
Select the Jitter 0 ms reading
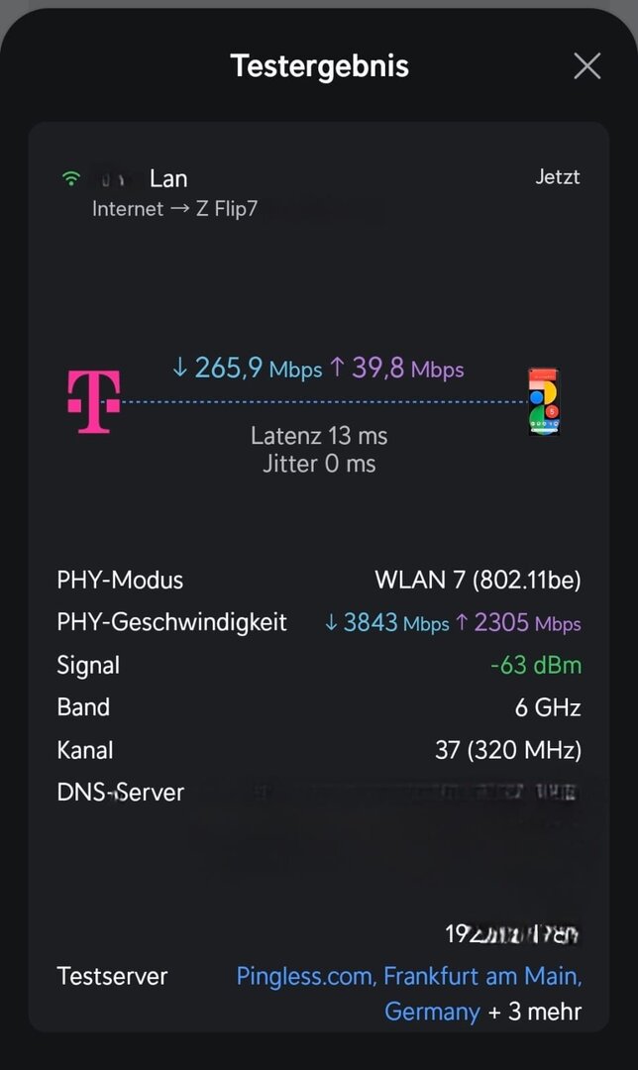[319, 464]
